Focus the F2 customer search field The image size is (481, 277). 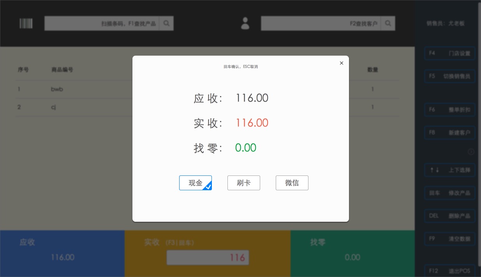[x=321, y=23]
